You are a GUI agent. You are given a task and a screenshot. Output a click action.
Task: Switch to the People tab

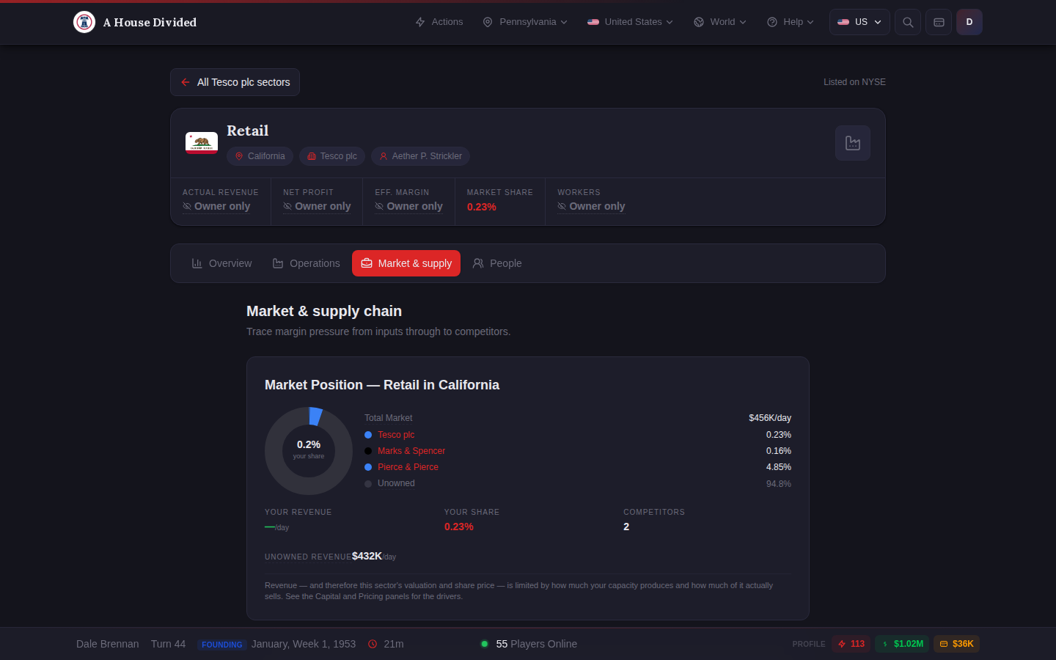coord(497,263)
